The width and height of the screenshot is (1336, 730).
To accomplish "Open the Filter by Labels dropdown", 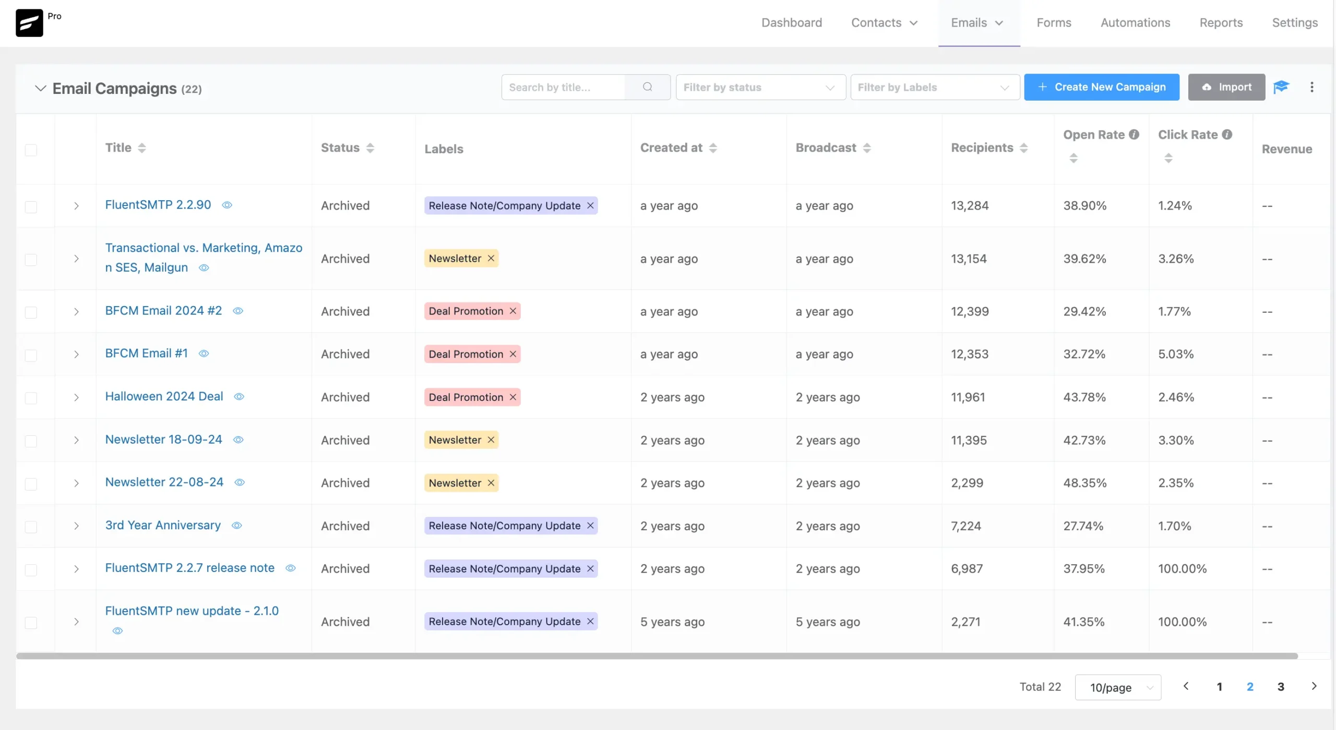I will [x=935, y=87].
